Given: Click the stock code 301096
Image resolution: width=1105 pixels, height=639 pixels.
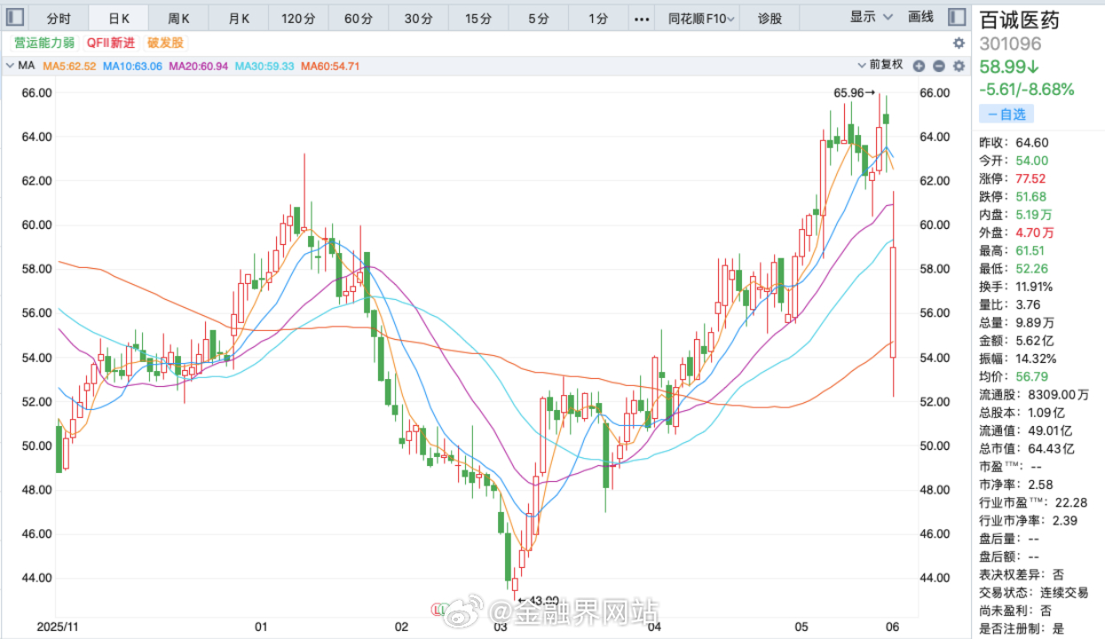Looking at the screenshot, I should point(1010,43).
